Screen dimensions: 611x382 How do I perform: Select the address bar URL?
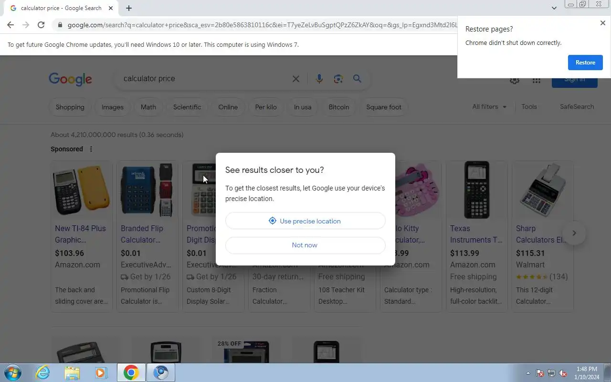262,25
